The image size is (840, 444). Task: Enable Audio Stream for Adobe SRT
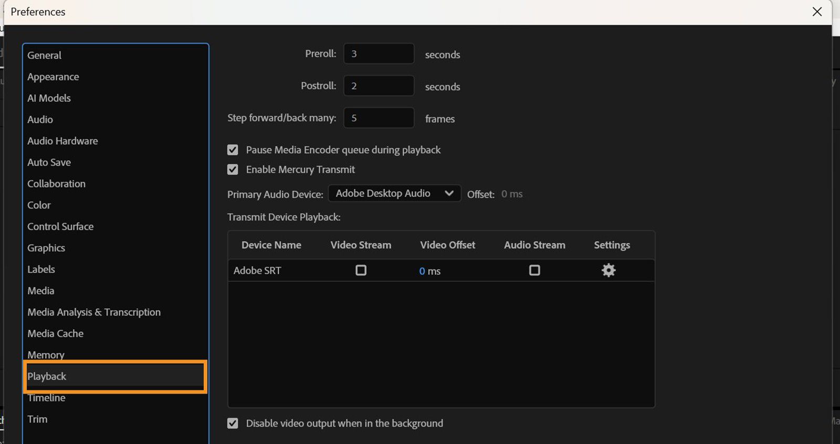pyautogui.click(x=534, y=270)
